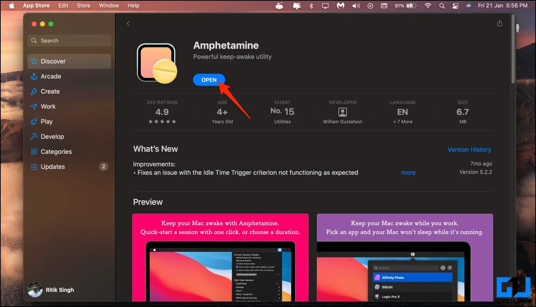Click the Categories grid icon

click(34, 151)
